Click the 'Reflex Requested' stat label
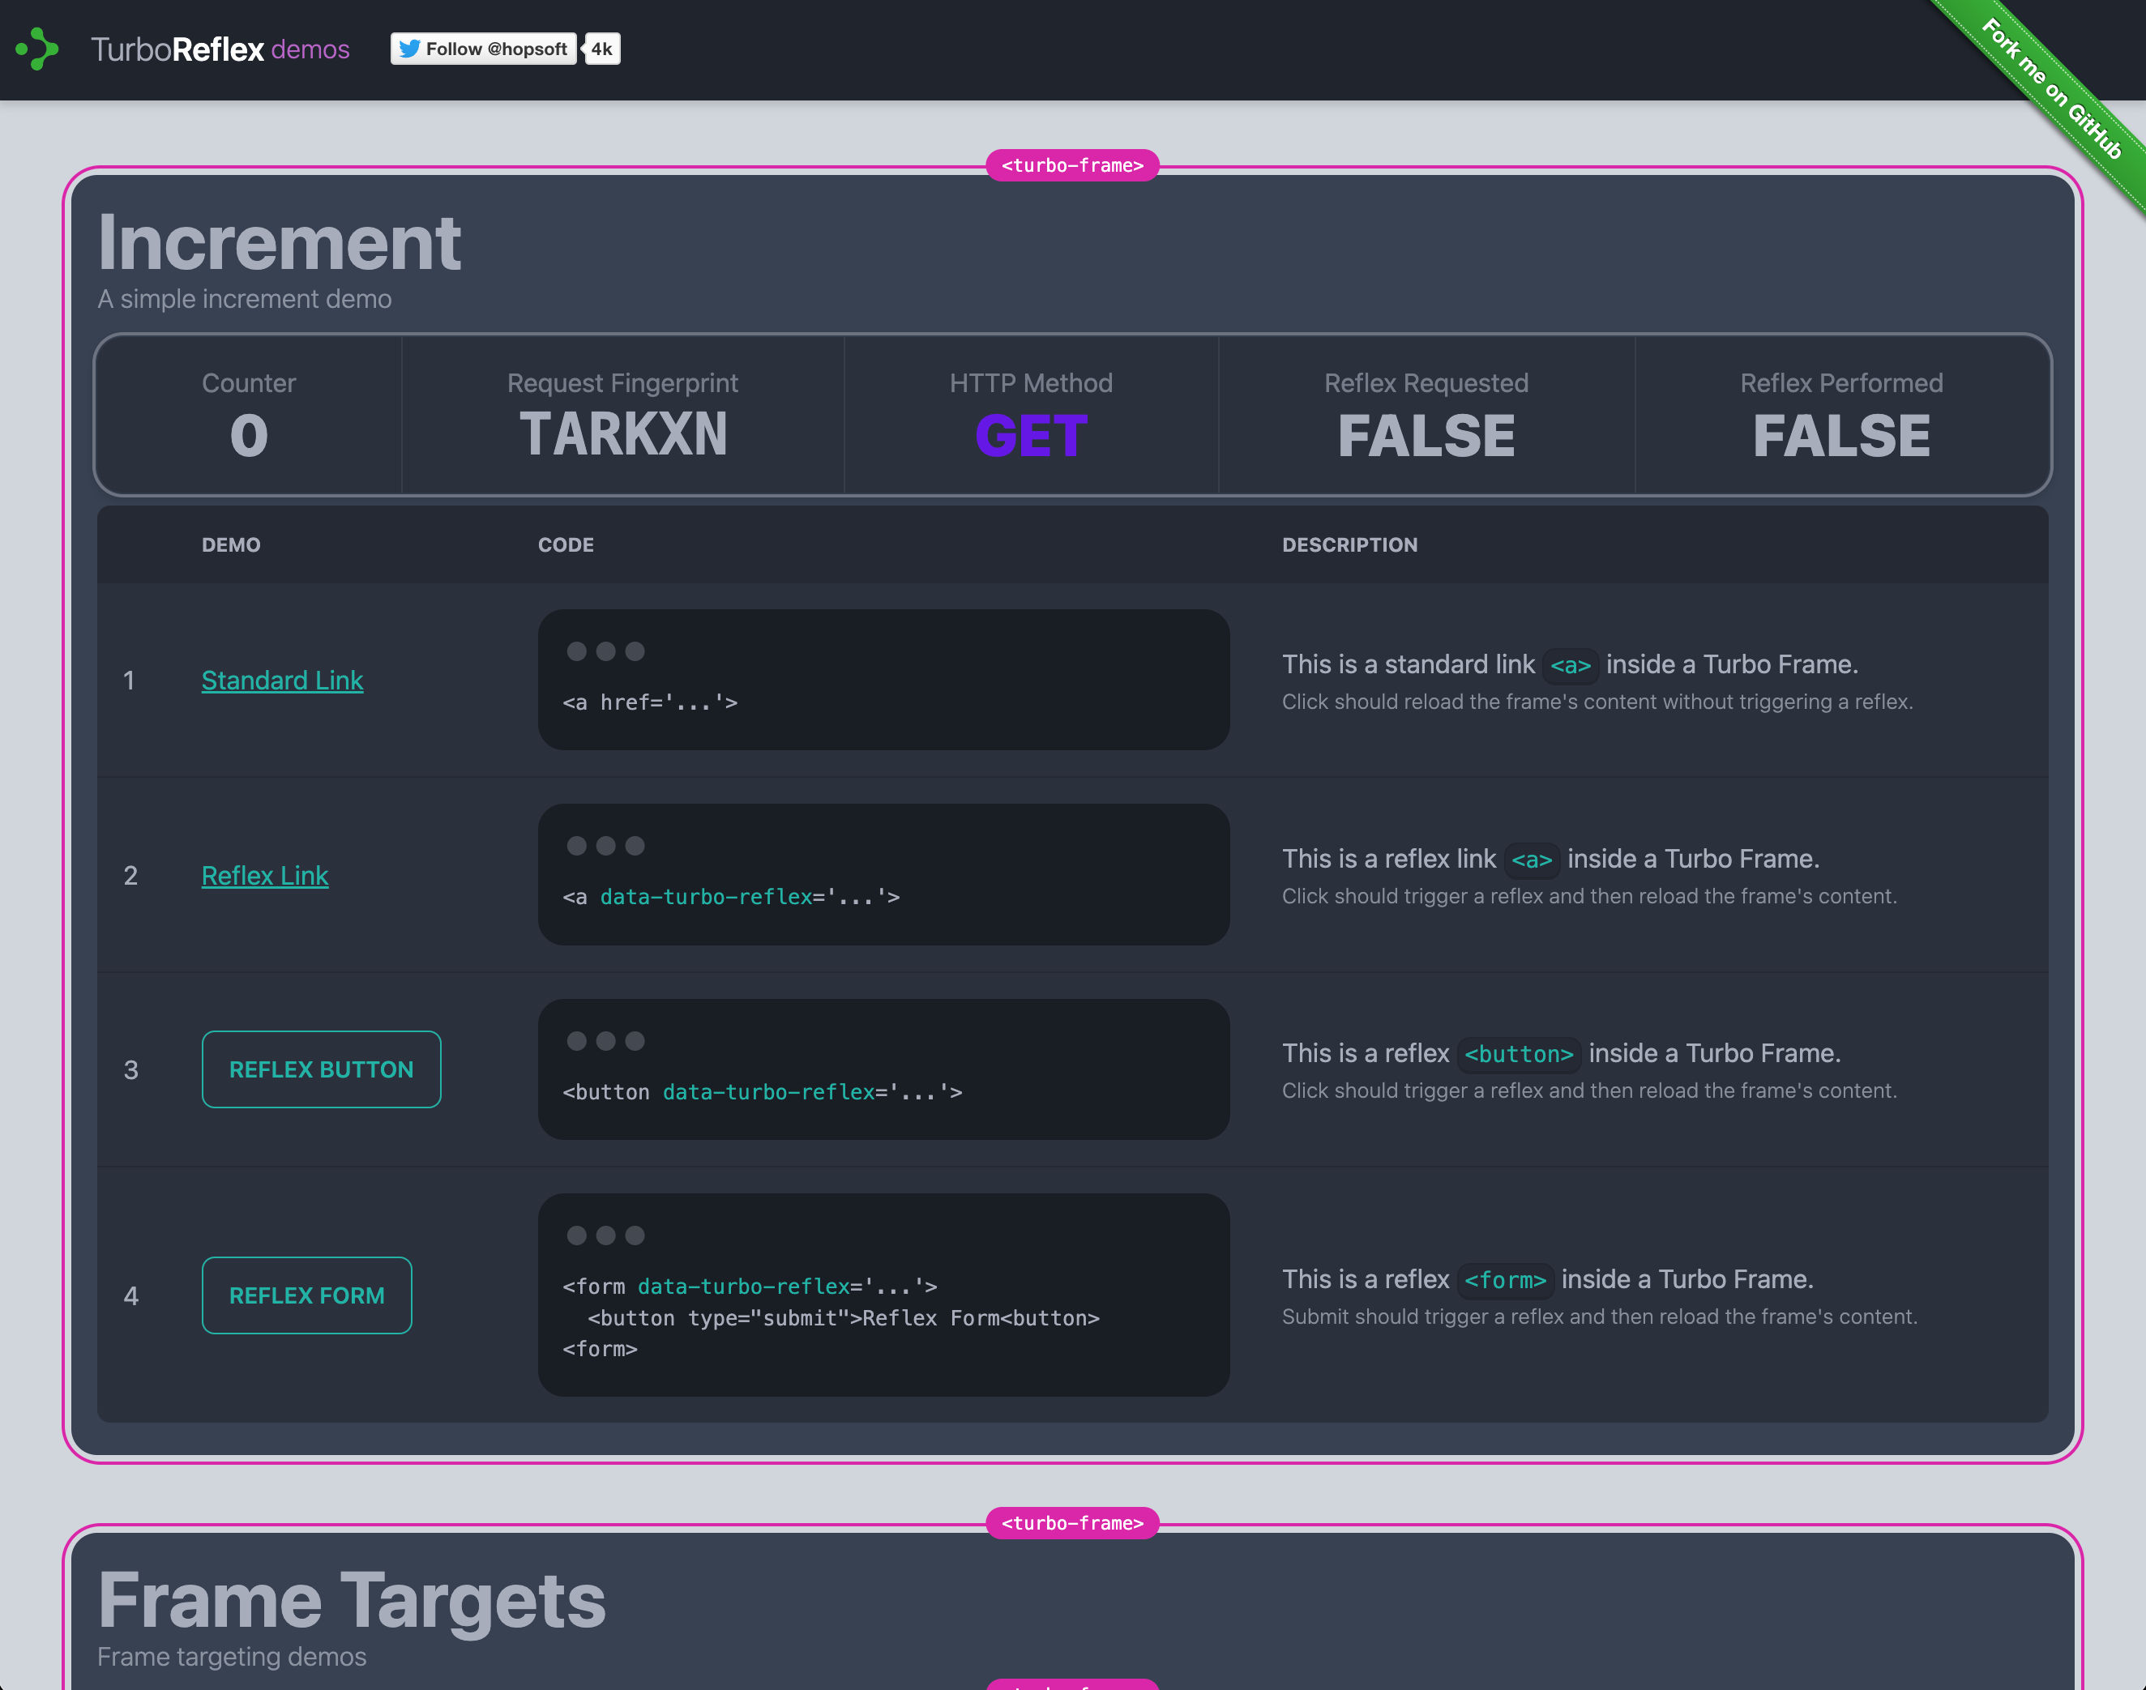Viewport: 2146px width, 1690px height. [x=1426, y=383]
